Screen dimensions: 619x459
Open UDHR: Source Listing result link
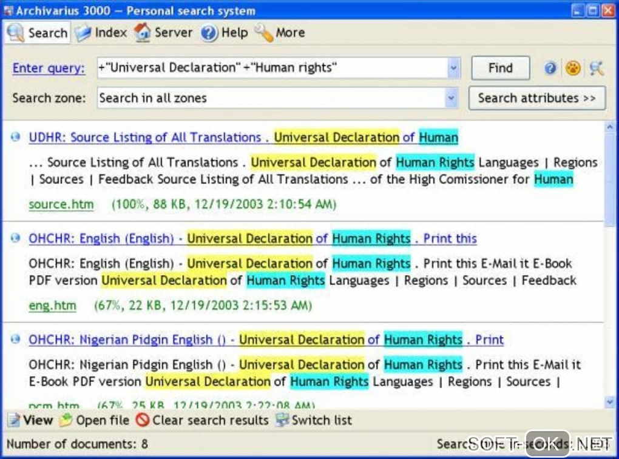pyautogui.click(x=243, y=137)
